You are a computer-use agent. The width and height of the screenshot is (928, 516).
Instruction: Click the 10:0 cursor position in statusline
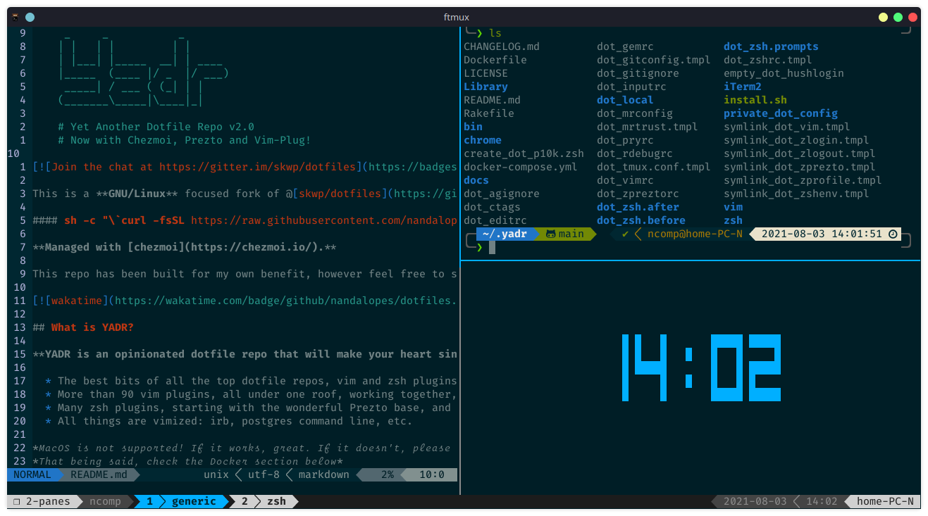[x=432, y=474]
